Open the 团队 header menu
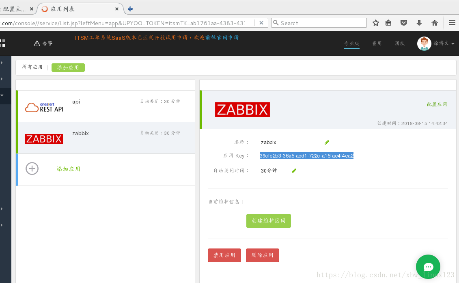 [400, 43]
